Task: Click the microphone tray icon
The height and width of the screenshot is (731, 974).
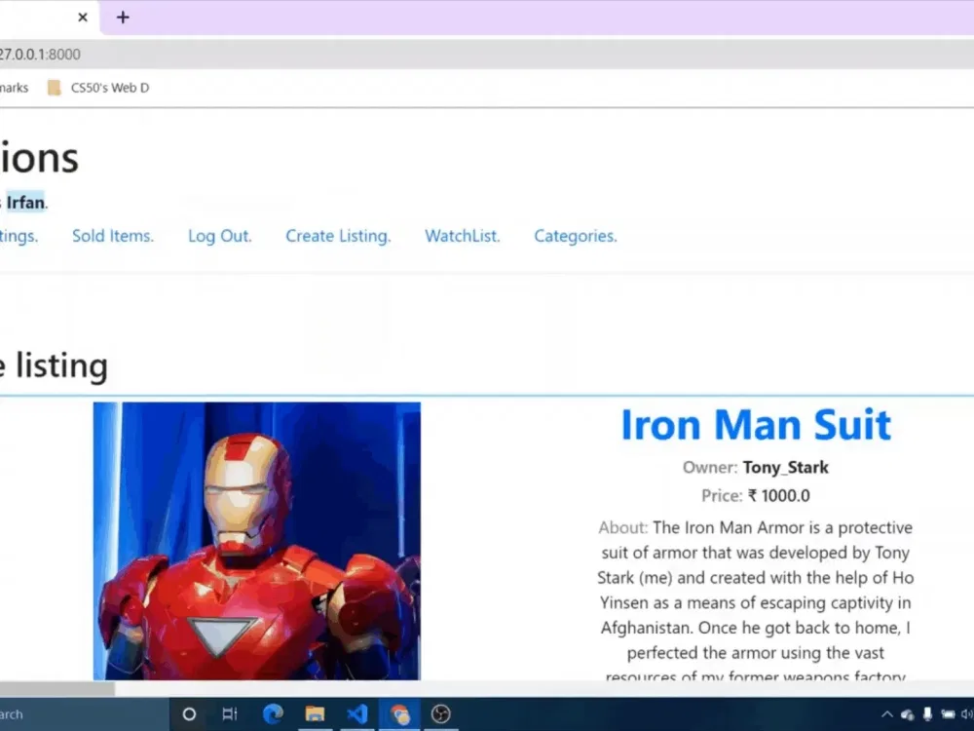Action: pos(927,714)
